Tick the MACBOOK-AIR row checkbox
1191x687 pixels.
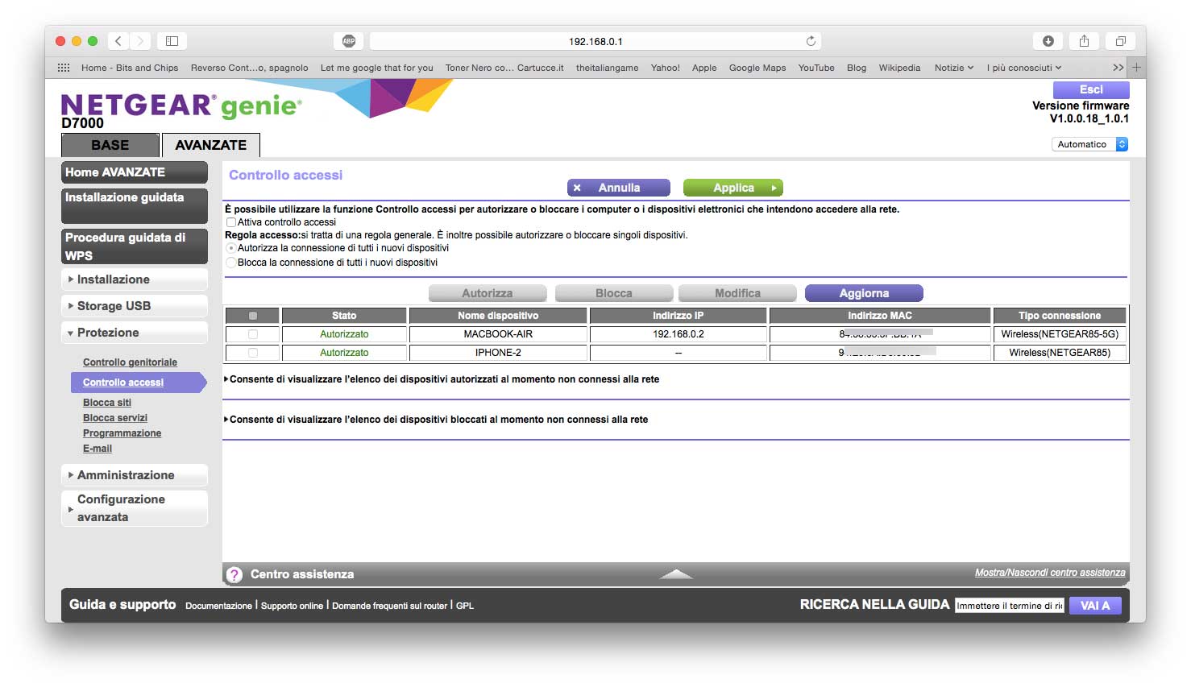click(253, 334)
